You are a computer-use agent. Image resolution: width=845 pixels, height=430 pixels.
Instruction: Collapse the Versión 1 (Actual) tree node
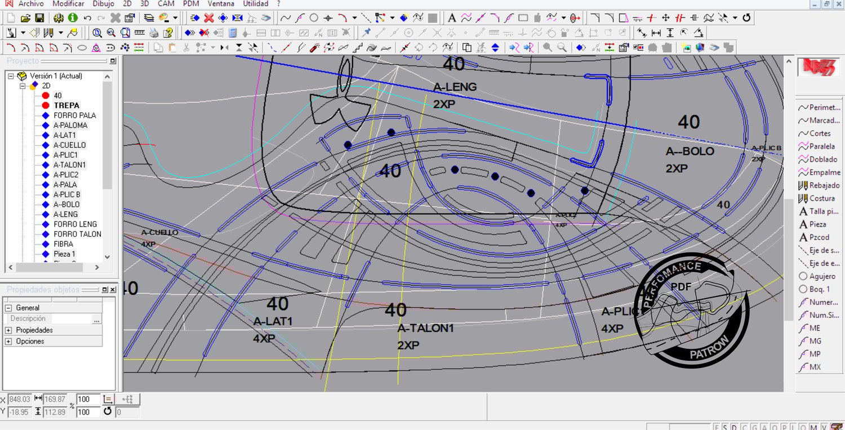[11, 76]
